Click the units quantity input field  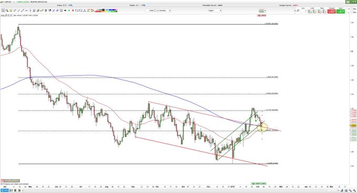coord(150,10)
